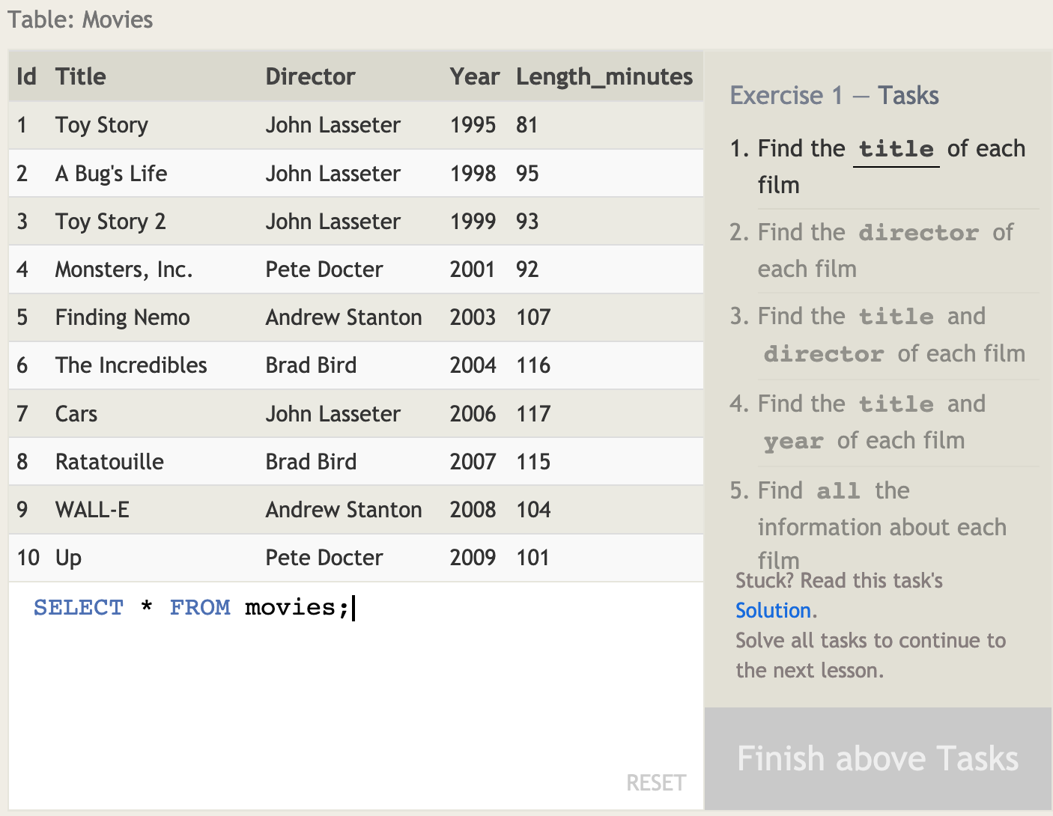The width and height of the screenshot is (1053, 816).
Task: Click the year 1995 cell
Action: click(x=473, y=125)
